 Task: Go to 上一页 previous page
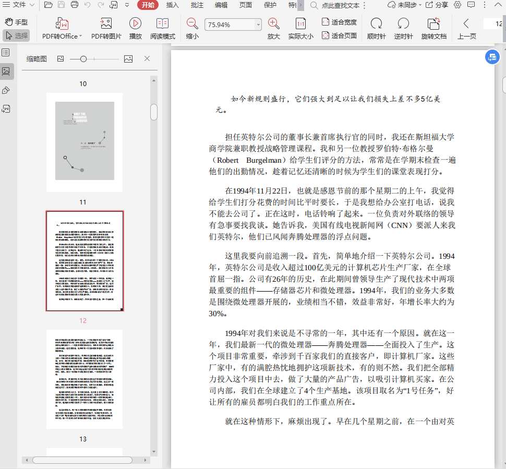467,28
